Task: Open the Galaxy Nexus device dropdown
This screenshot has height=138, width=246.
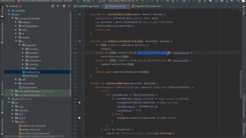Action: tap(118, 1)
